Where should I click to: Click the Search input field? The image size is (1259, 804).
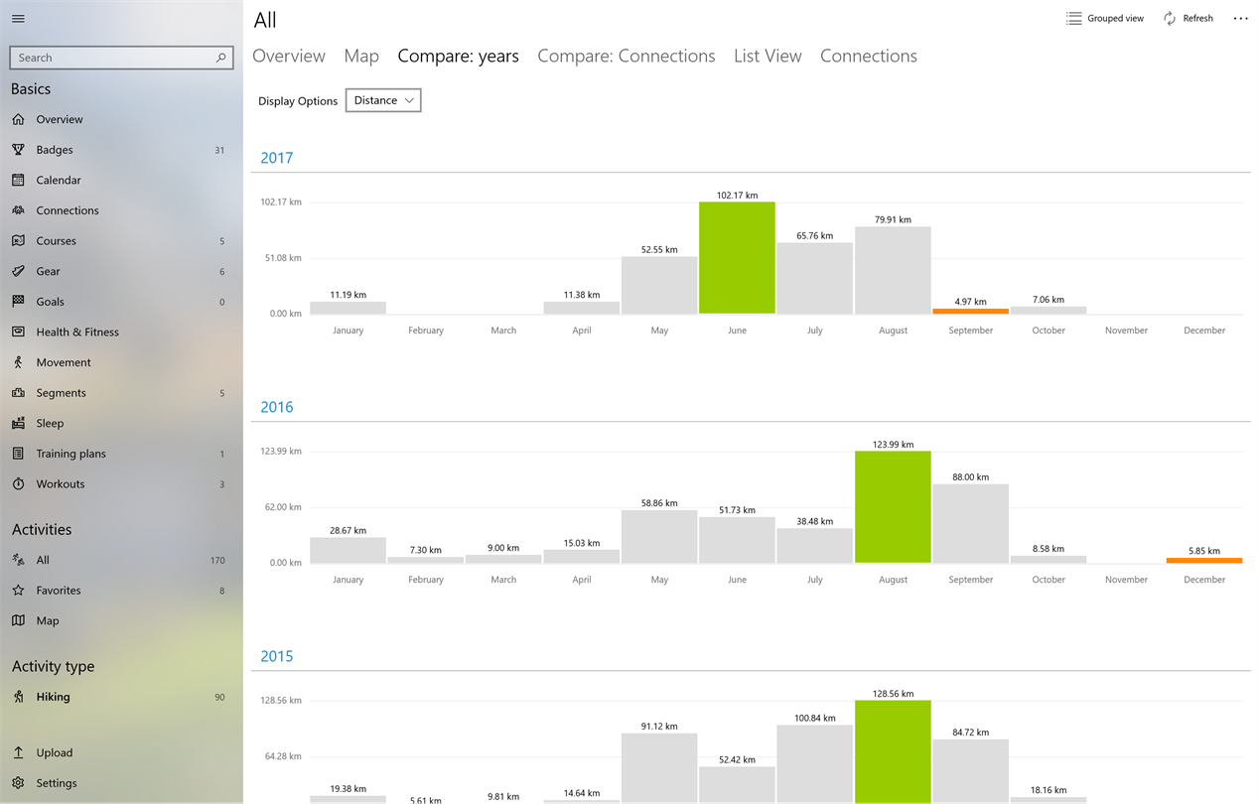(121, 58)
